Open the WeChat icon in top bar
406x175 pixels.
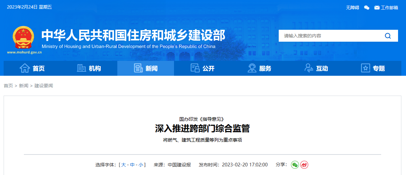367,8
